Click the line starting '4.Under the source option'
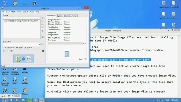 112,76
